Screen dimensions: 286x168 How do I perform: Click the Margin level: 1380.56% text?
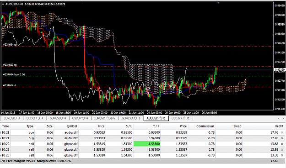(54, 161)
